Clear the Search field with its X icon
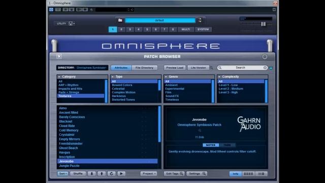 tap(265, 68)
